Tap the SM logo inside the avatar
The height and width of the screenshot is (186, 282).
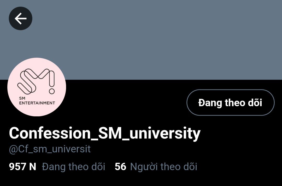[36, 81]
